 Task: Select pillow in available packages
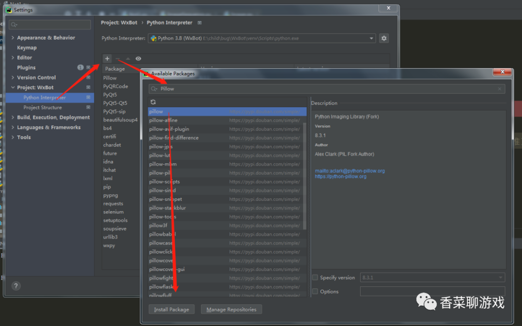point(227,112)
